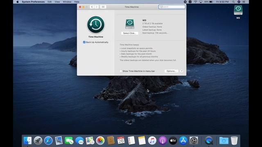Open Spotlight search in the menu bar

click(233, 2)
